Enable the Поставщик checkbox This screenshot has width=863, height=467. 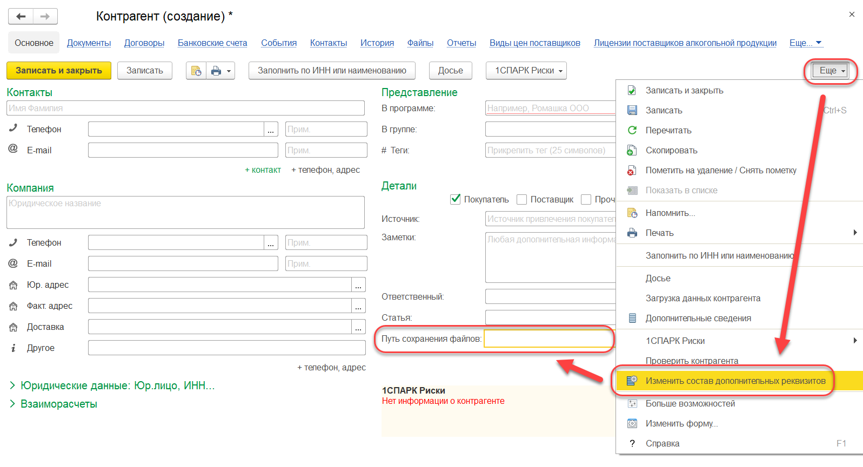coord(521,199)
